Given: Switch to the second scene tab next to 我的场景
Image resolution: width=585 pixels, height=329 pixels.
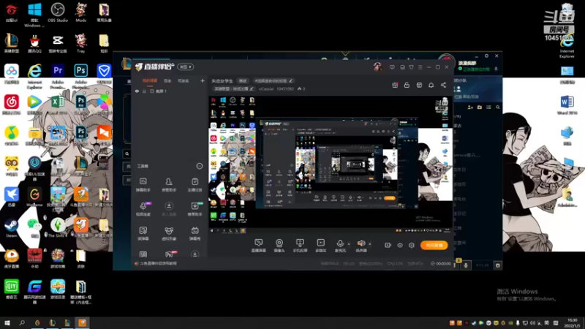Looking at the screenshot, I should click(x=167, y=80).
